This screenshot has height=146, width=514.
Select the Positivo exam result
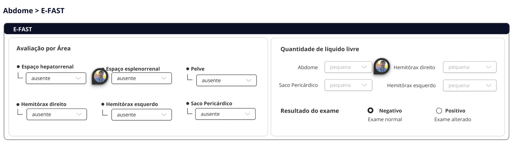(439, 111)
